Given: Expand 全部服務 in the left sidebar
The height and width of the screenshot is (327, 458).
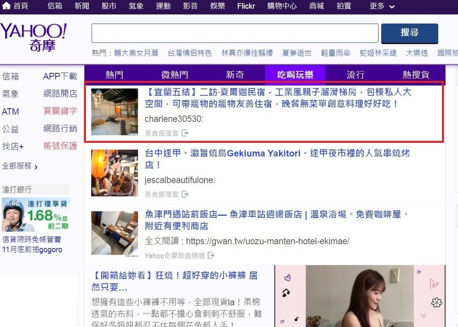Looking at the screenshot, I should pos(20,166).
